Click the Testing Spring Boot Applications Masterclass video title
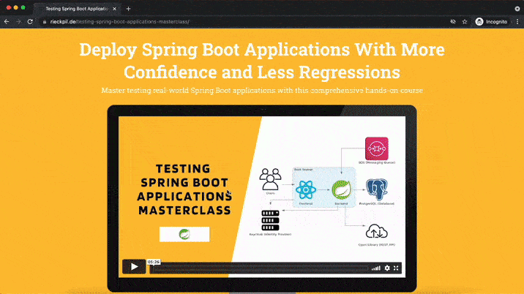The height and width of the screenshot is (294, 524). 184,189
